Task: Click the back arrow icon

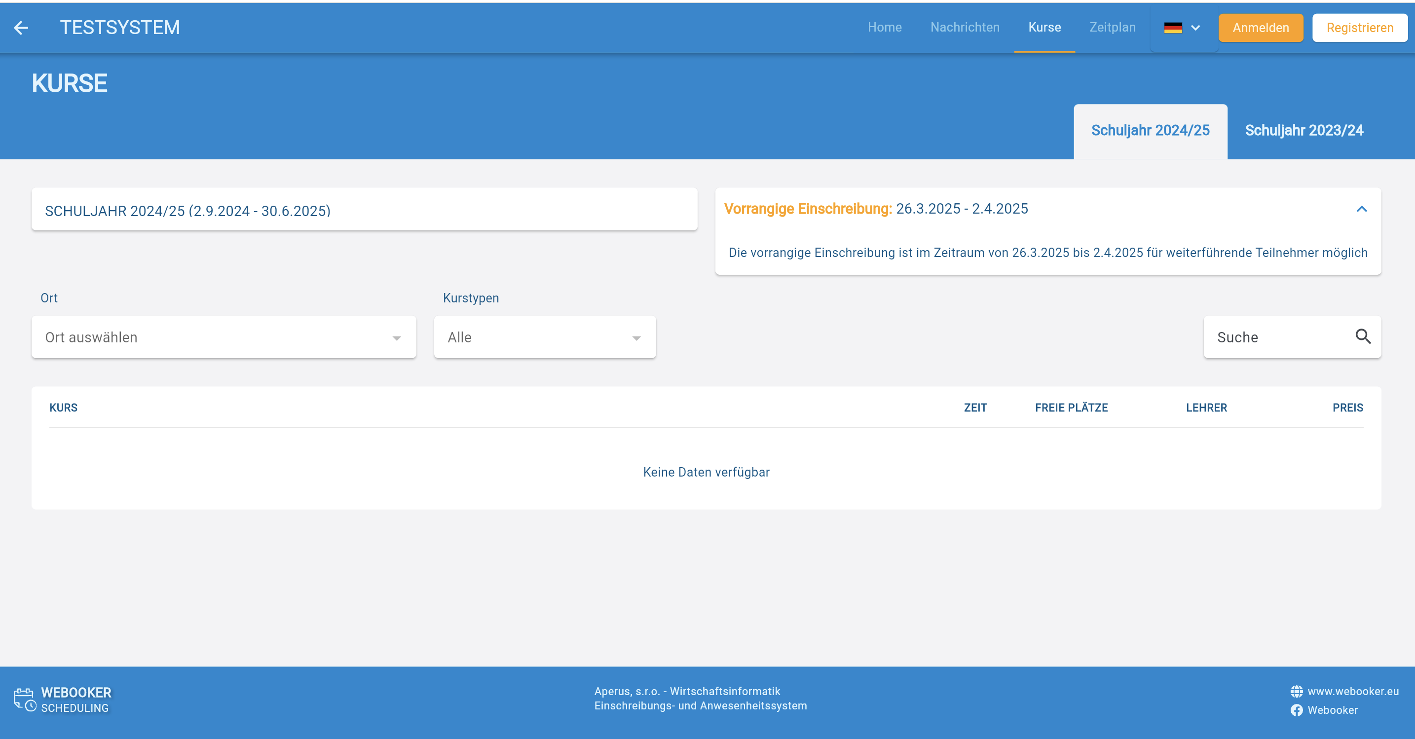Action: click(21, 28)
